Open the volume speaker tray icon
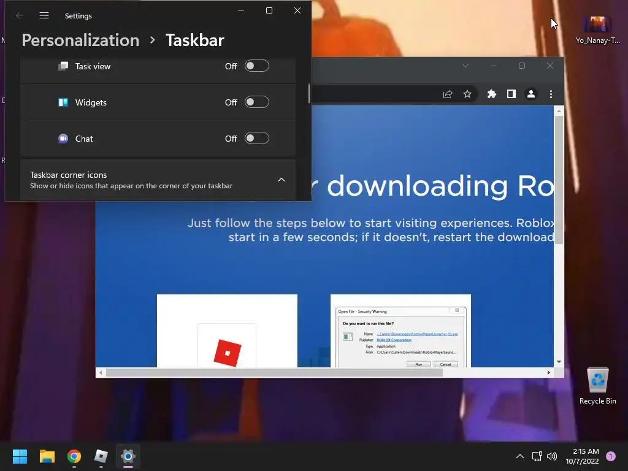Screen dimensions: 628x471 click(552, 456)
